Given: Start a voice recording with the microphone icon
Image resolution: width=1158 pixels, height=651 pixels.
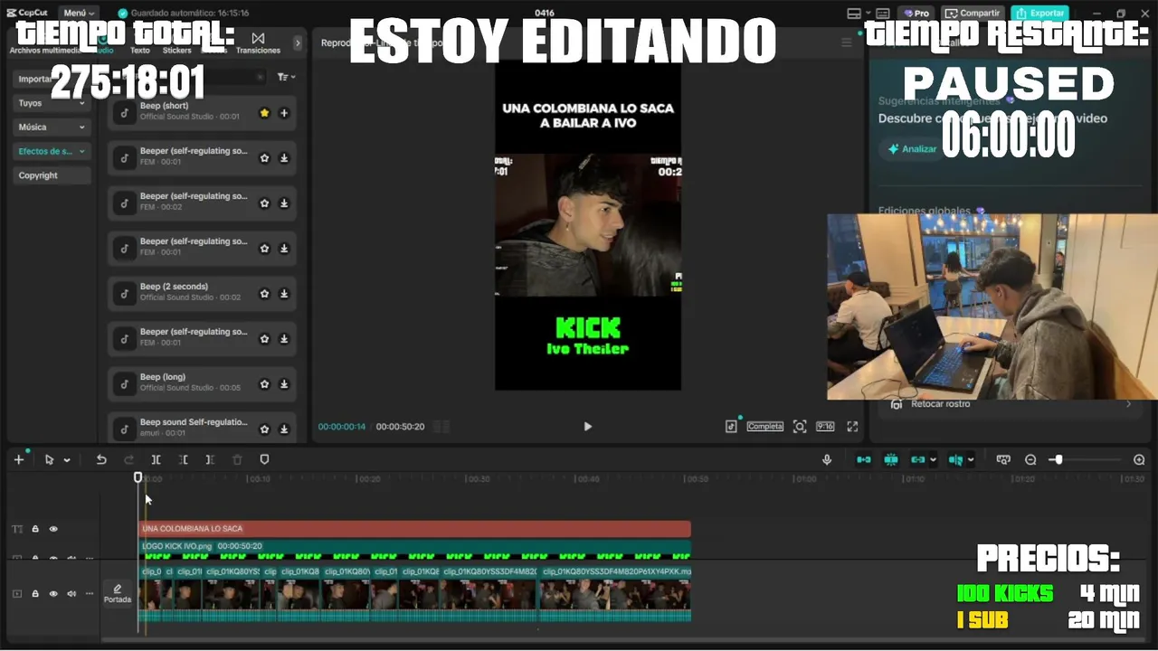Looking at the screenshot, I should [827, 459].
